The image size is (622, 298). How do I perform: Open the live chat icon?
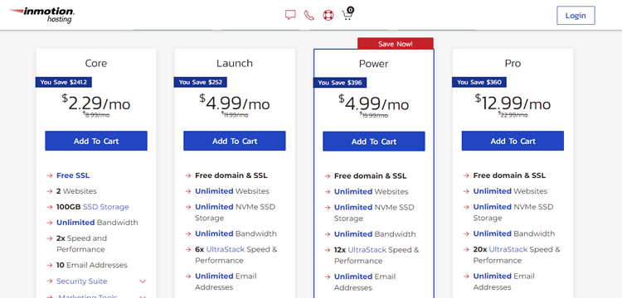290,15
